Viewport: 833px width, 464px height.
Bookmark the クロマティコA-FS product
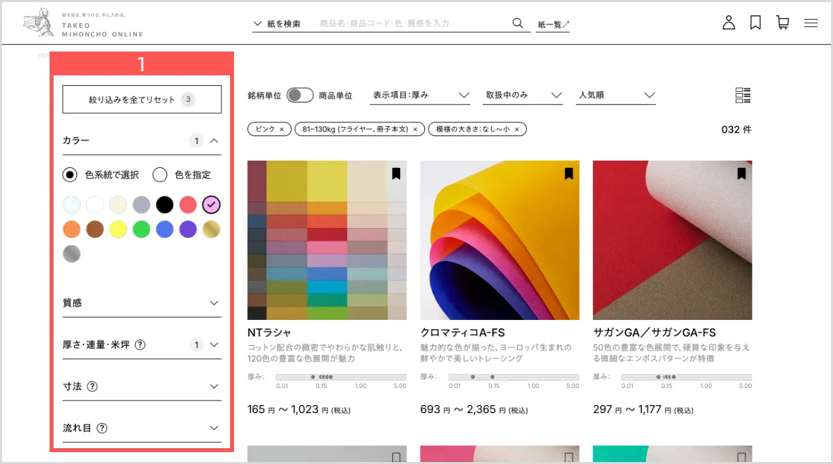pyautogui.click(x=569, y=174)
